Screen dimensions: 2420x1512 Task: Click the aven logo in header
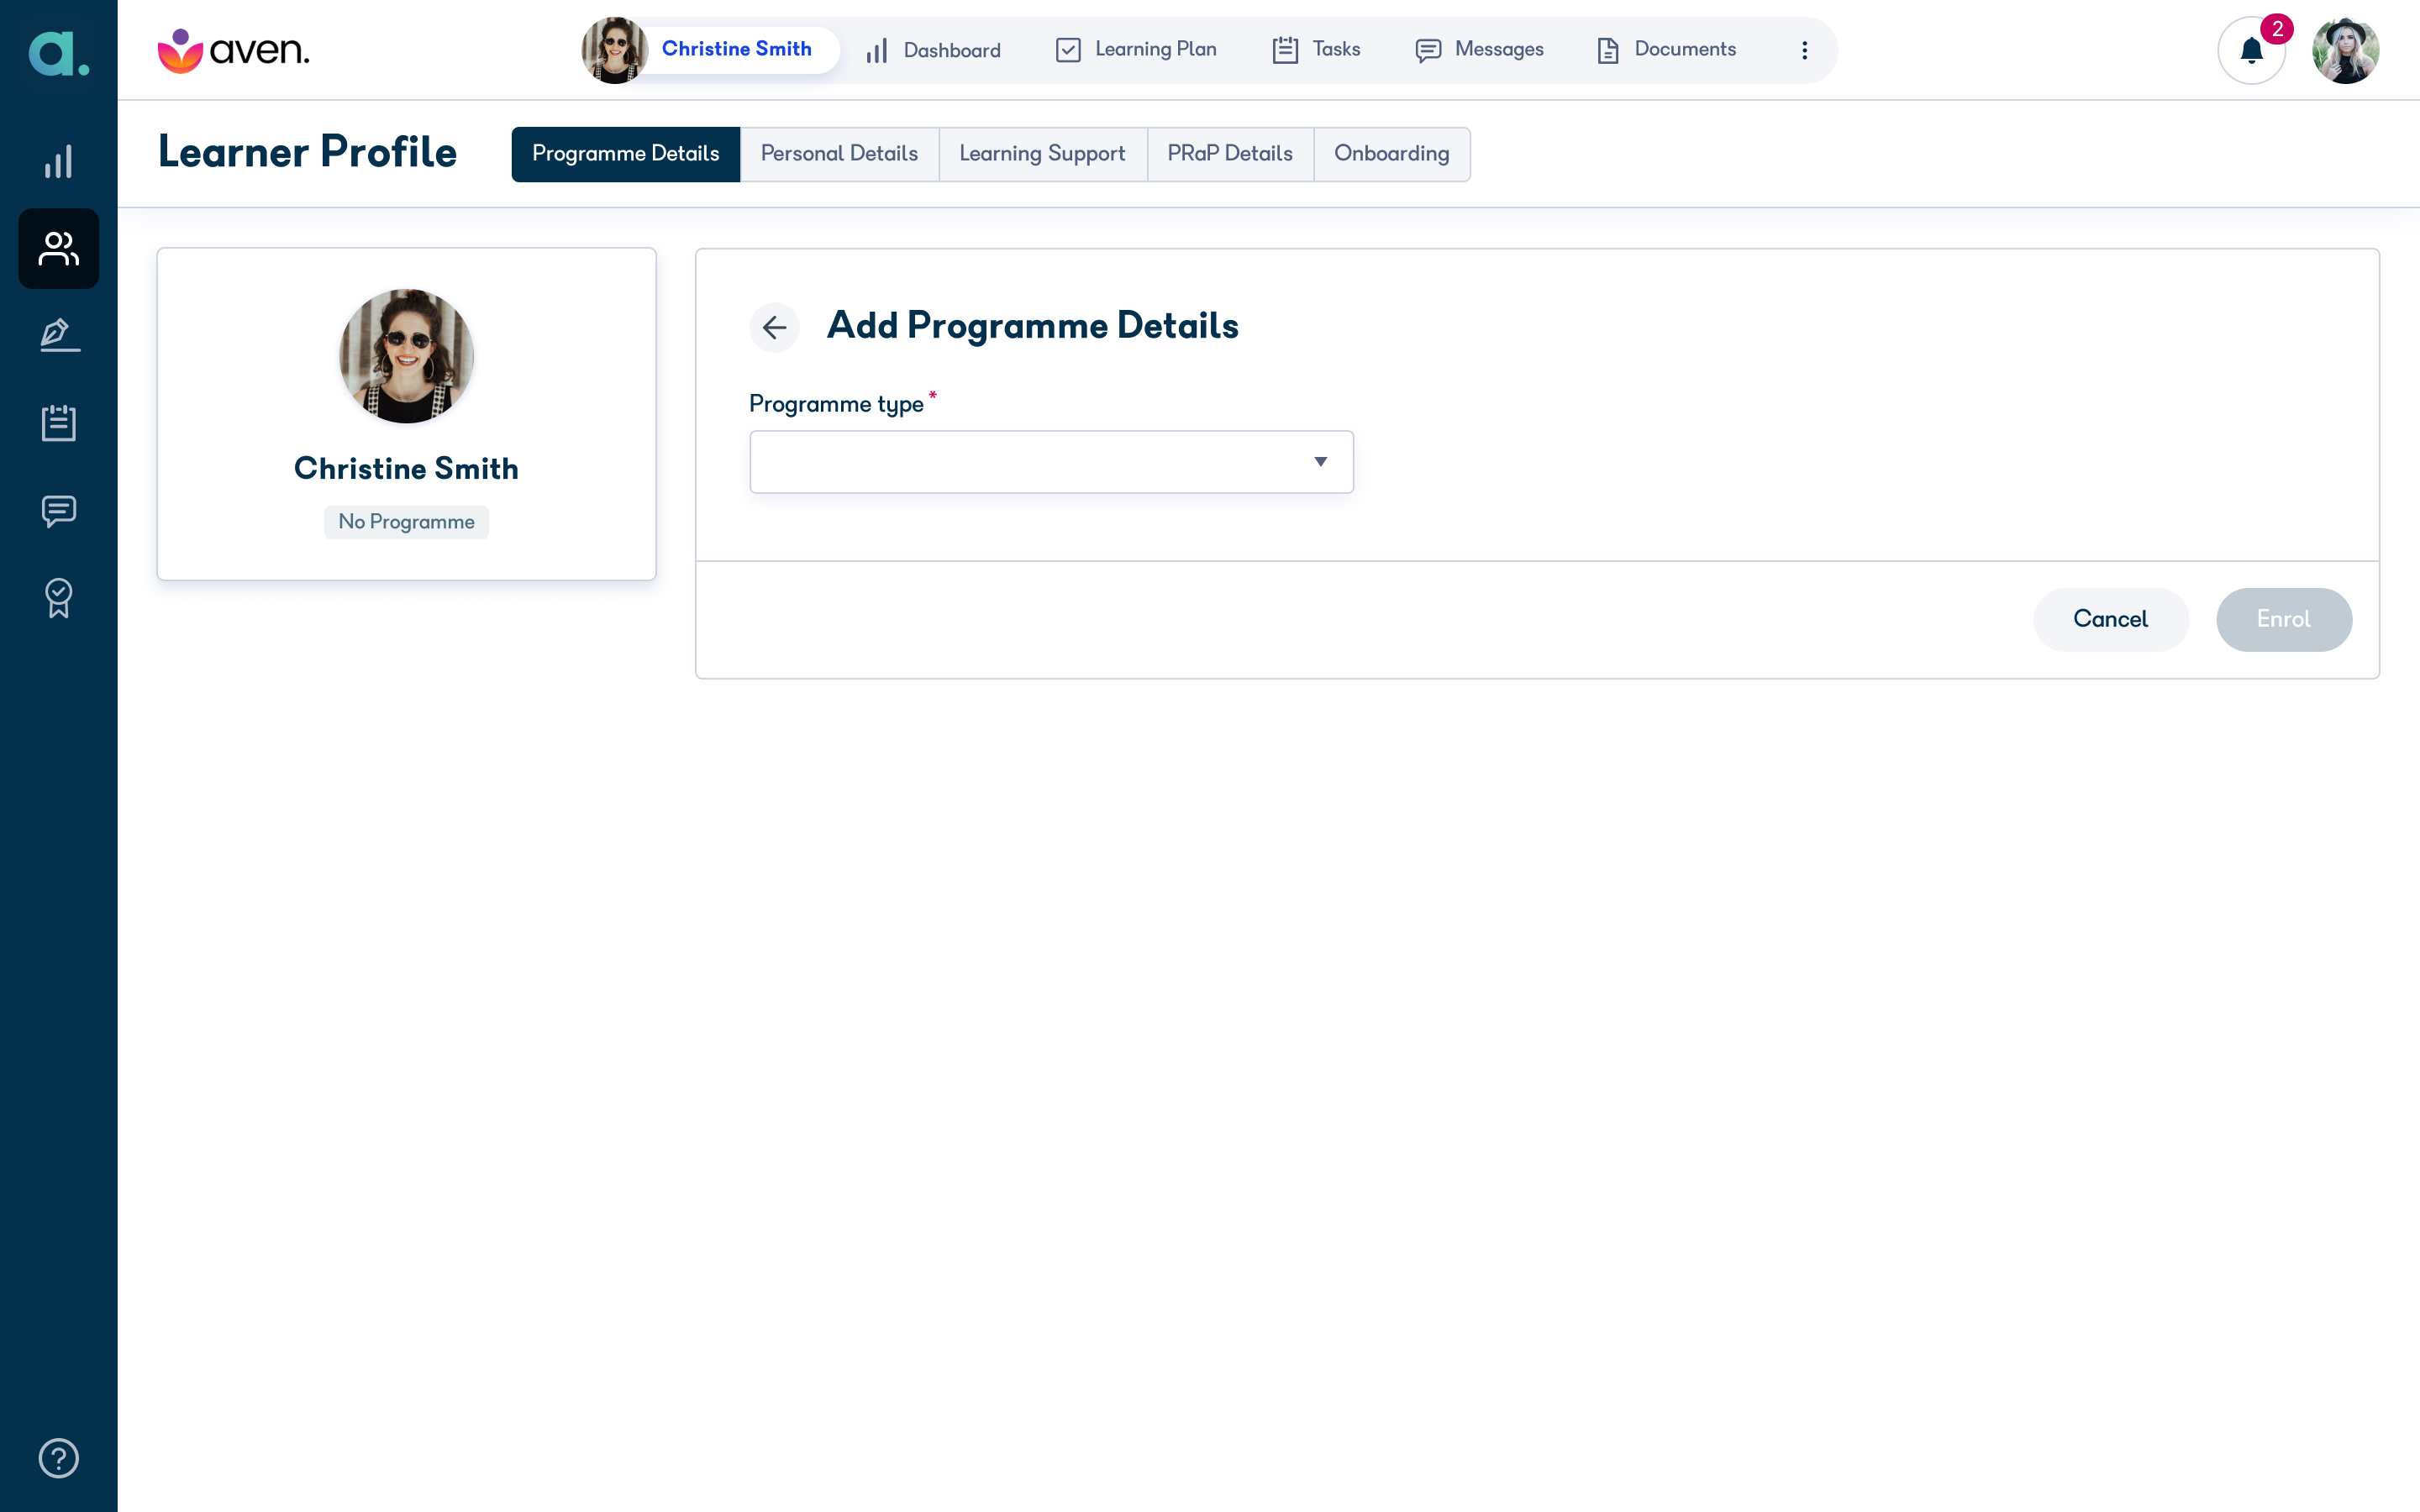[234, 50]
